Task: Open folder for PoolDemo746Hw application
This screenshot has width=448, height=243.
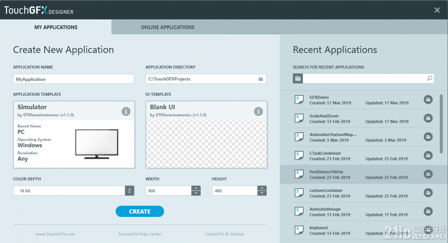Action: click(428, 174)
